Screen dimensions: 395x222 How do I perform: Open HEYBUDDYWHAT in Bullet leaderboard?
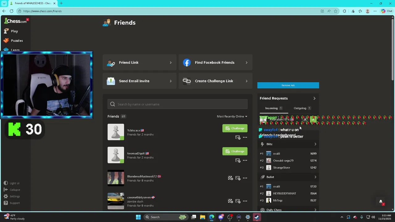285,194
